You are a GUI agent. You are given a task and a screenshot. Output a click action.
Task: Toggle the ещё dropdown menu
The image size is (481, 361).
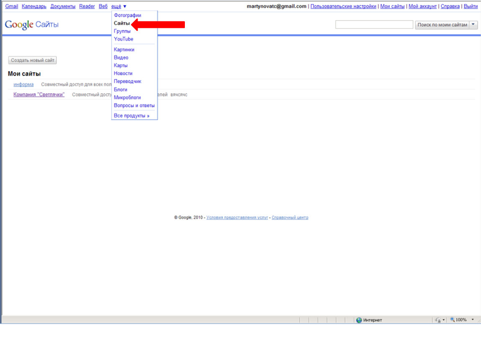119,6
